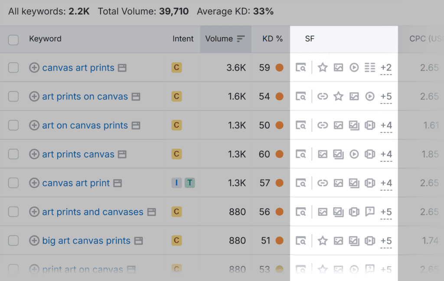Expand the "+2" extra SERP features for canvas art prints

click(386, 68)
